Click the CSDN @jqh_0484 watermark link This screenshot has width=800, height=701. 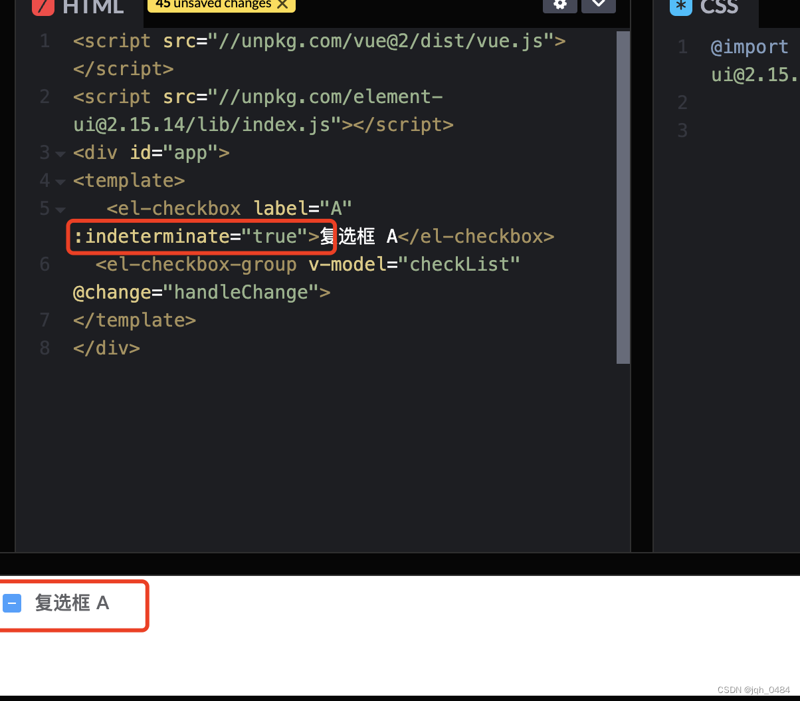coord(755,690)
